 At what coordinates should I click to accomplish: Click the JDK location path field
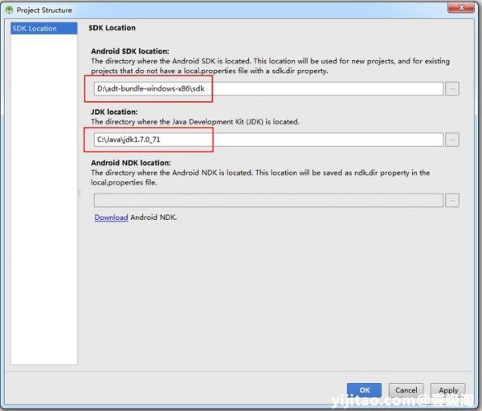pos(268,140)
